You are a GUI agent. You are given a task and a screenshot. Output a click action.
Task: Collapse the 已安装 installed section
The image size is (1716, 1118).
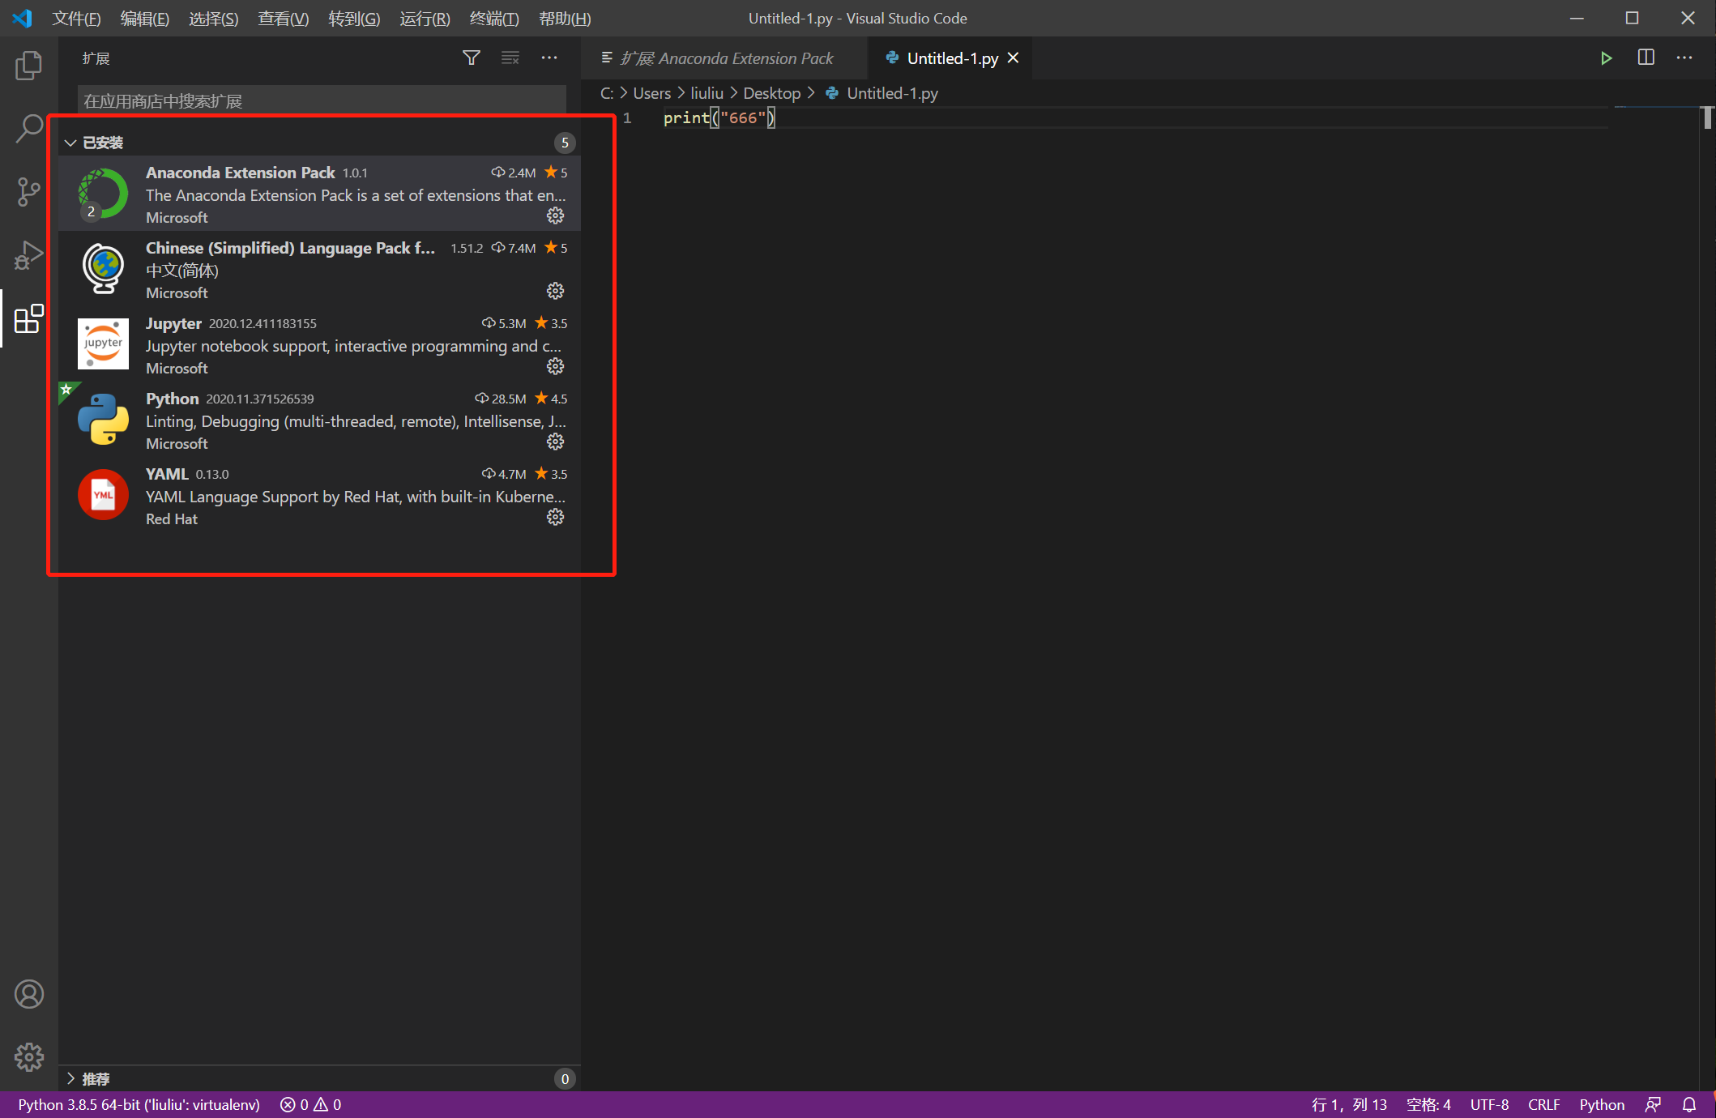coord(71,143)
